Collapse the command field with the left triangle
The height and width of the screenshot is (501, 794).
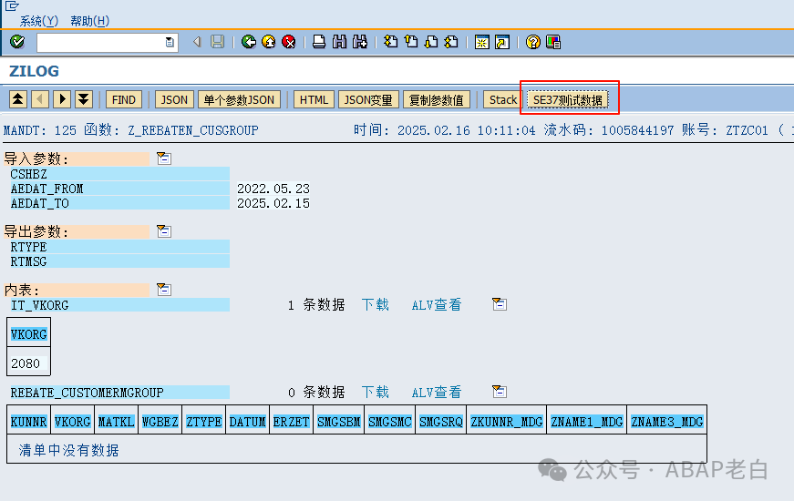(x=197, y=42)
